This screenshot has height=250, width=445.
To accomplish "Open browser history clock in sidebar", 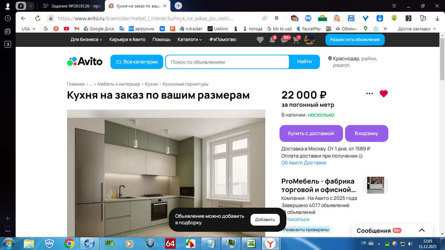I will pos(8,18).
